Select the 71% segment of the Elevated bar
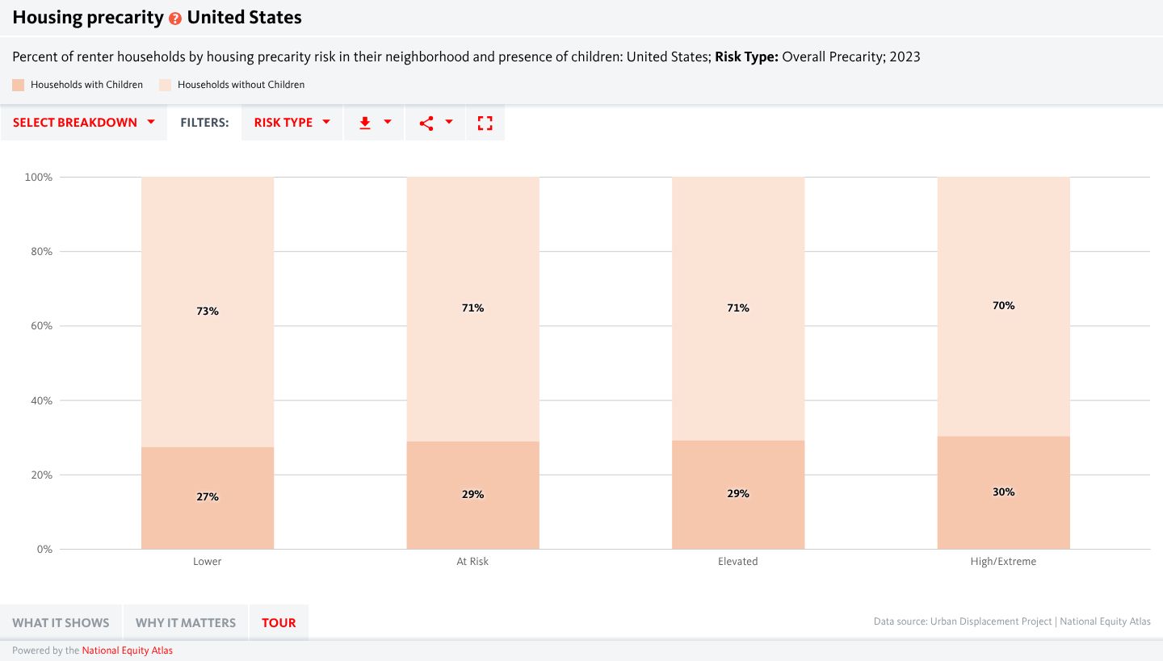Viewport: 1163px width, 661px height. click(x=737, y=307)
